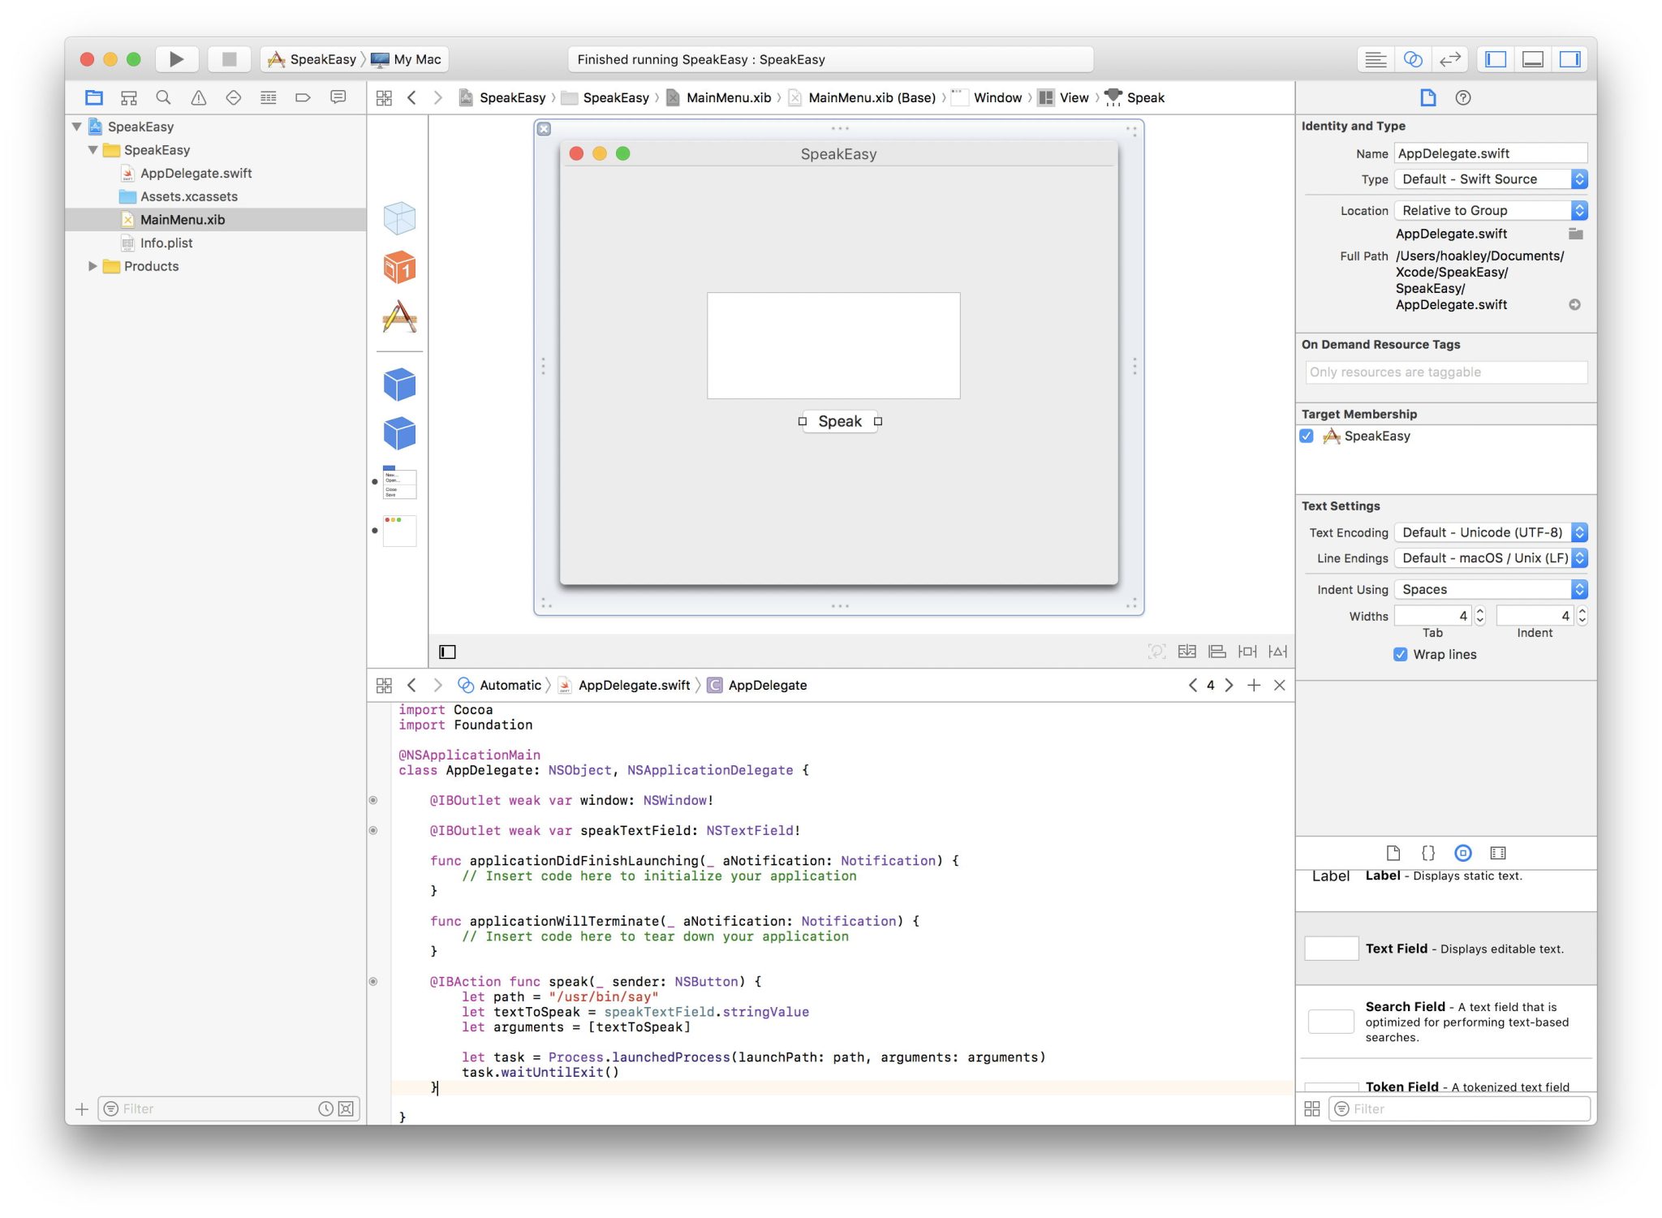
Task: Toggle SpeakEasy target membership checkbox
Action: [x=1307, y=436]
